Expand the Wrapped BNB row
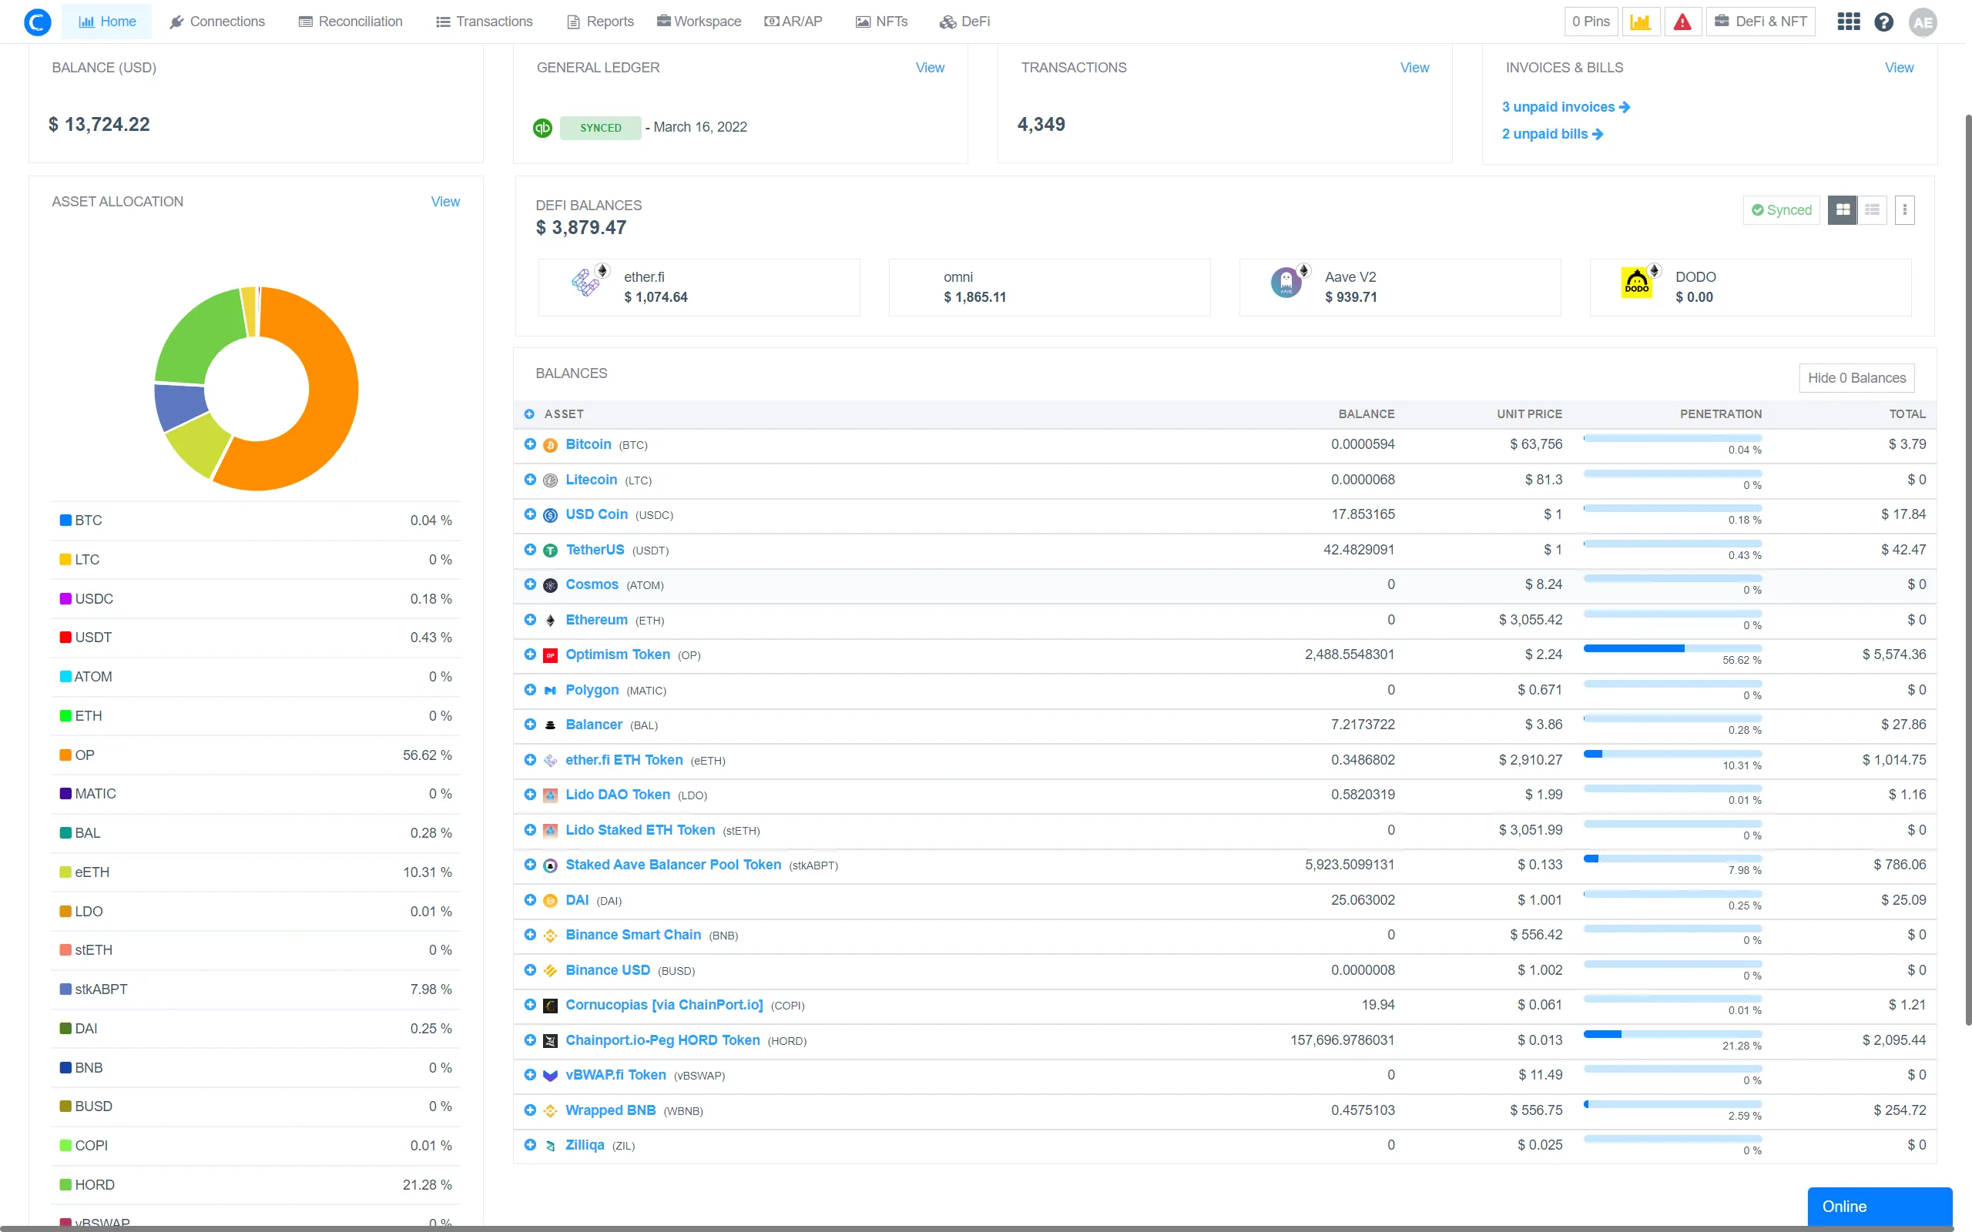 coord(530,1110)
